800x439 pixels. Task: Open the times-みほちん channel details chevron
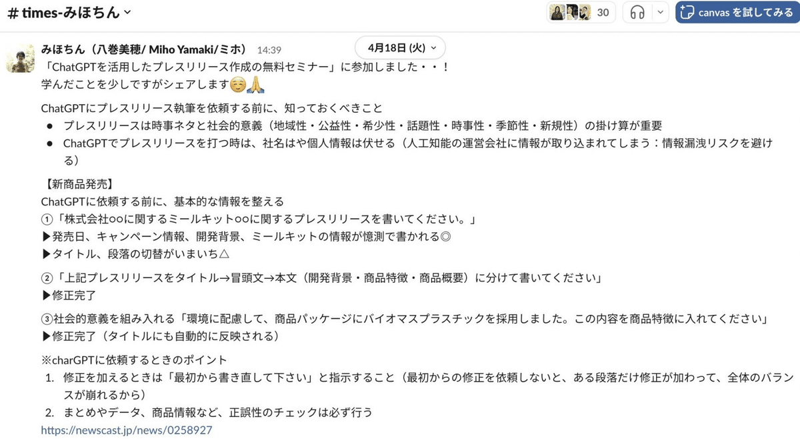[x=127, y=13]
